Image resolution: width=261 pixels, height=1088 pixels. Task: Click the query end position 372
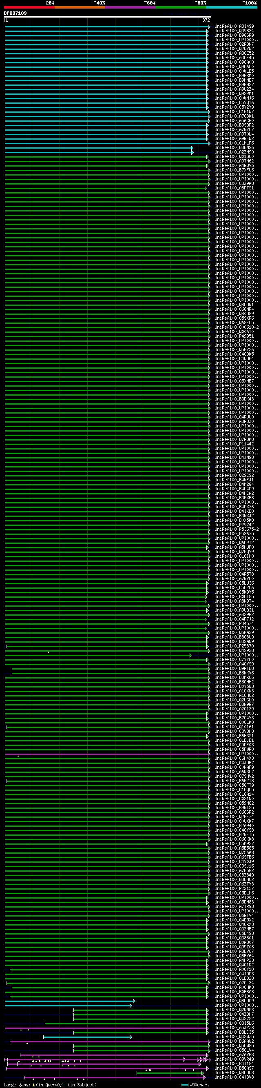[x=206, y=20]
